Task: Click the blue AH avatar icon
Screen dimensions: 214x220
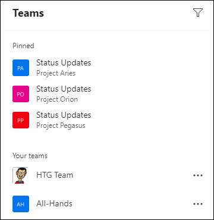Action: [x=21, y=204]
